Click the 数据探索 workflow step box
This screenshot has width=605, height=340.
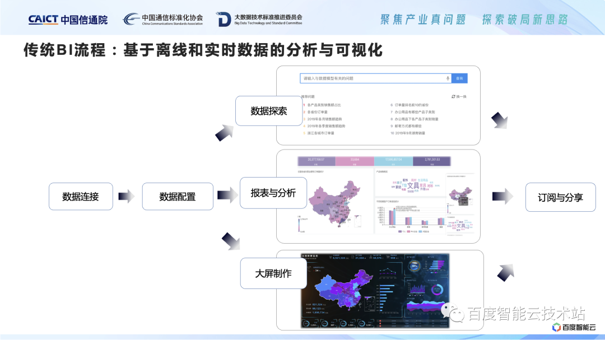click(x=269, y=110)
